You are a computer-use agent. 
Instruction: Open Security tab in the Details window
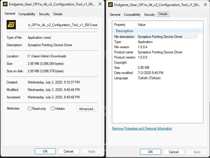pos(149,15)
